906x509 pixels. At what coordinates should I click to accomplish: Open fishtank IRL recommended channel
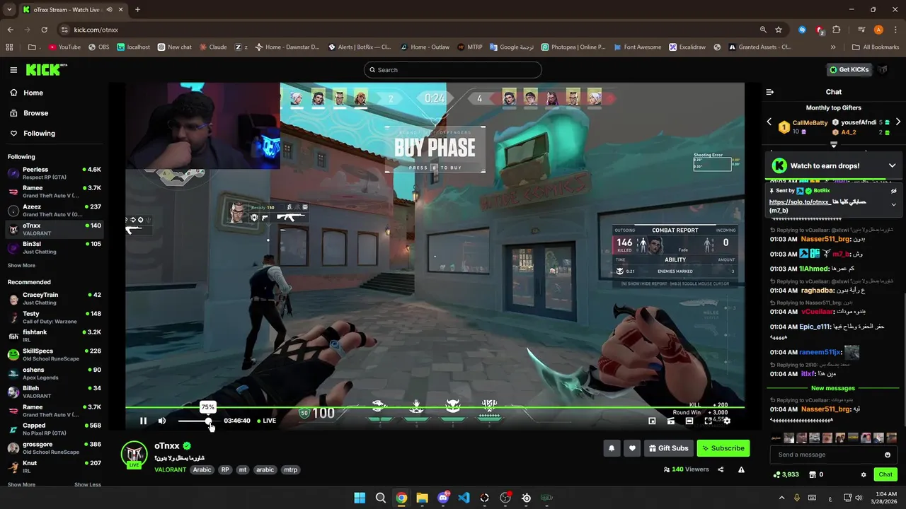click(55, 335)
